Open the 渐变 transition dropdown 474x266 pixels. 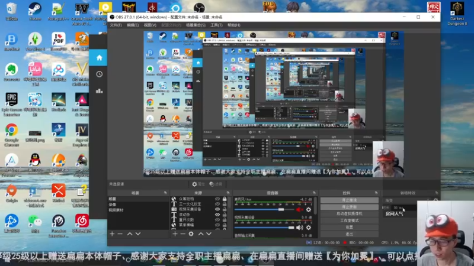point(406,200)
